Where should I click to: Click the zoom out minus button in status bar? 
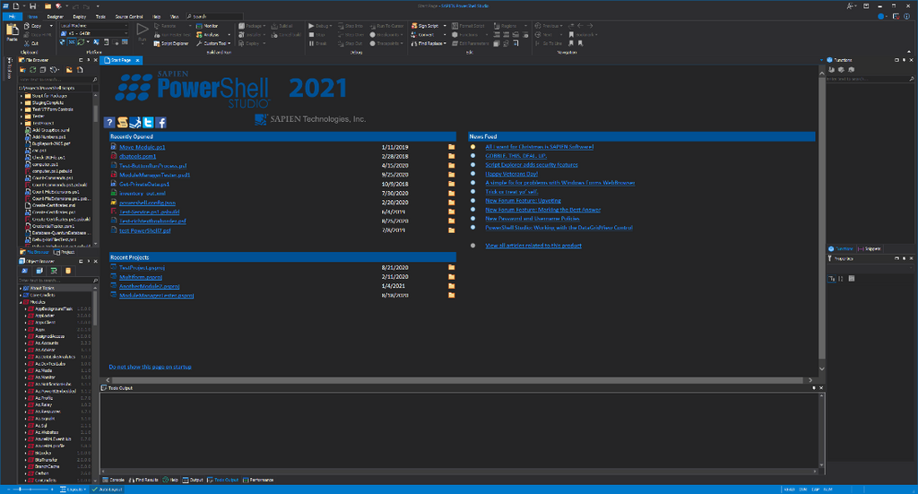tap(7, 490)
